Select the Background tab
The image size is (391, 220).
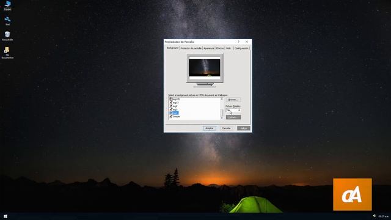(172, 48)
